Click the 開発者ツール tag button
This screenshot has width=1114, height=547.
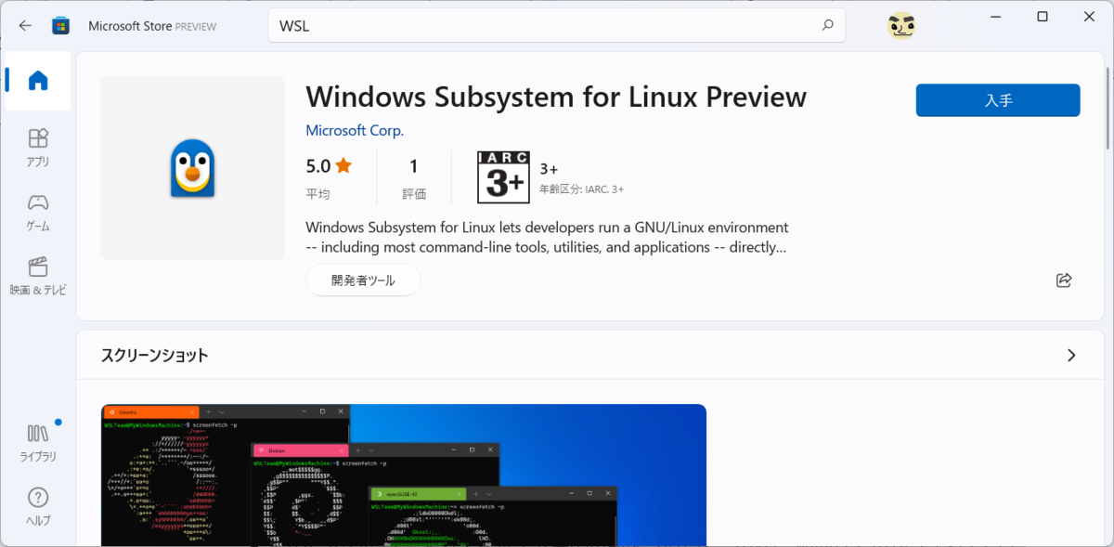click(363, 280)
